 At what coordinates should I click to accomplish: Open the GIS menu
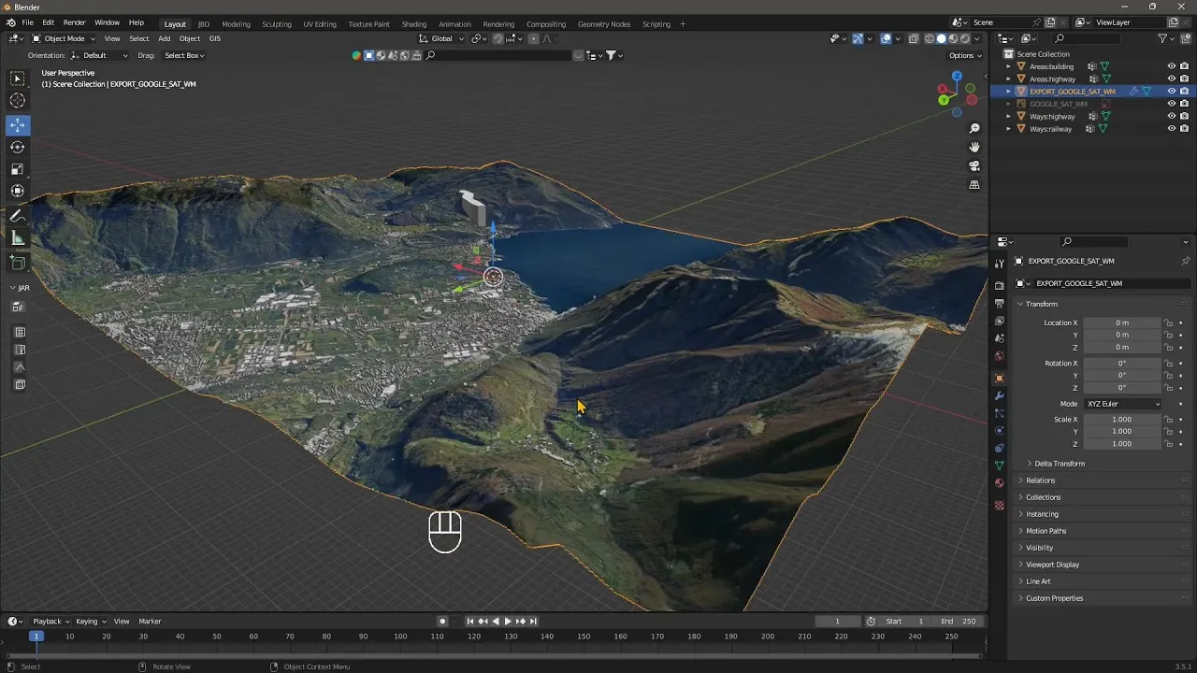(214, 38)
